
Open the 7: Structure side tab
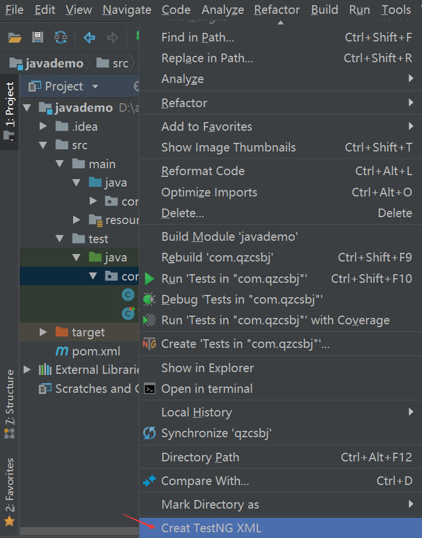tap(9, 403)
